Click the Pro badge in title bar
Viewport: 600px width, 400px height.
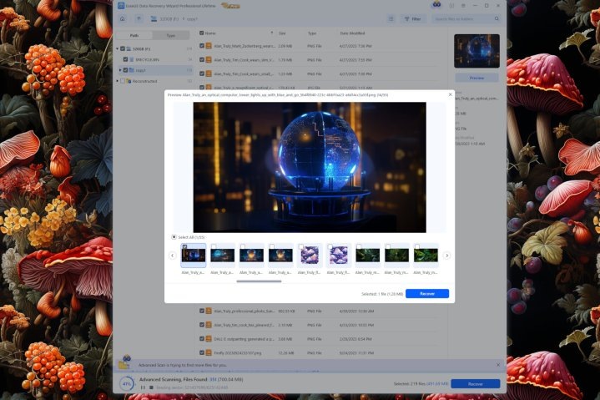tap(230, 6)
